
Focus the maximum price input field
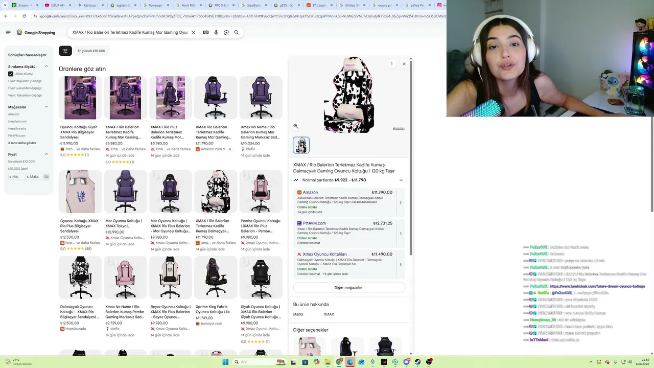click(x=34, y=177)
